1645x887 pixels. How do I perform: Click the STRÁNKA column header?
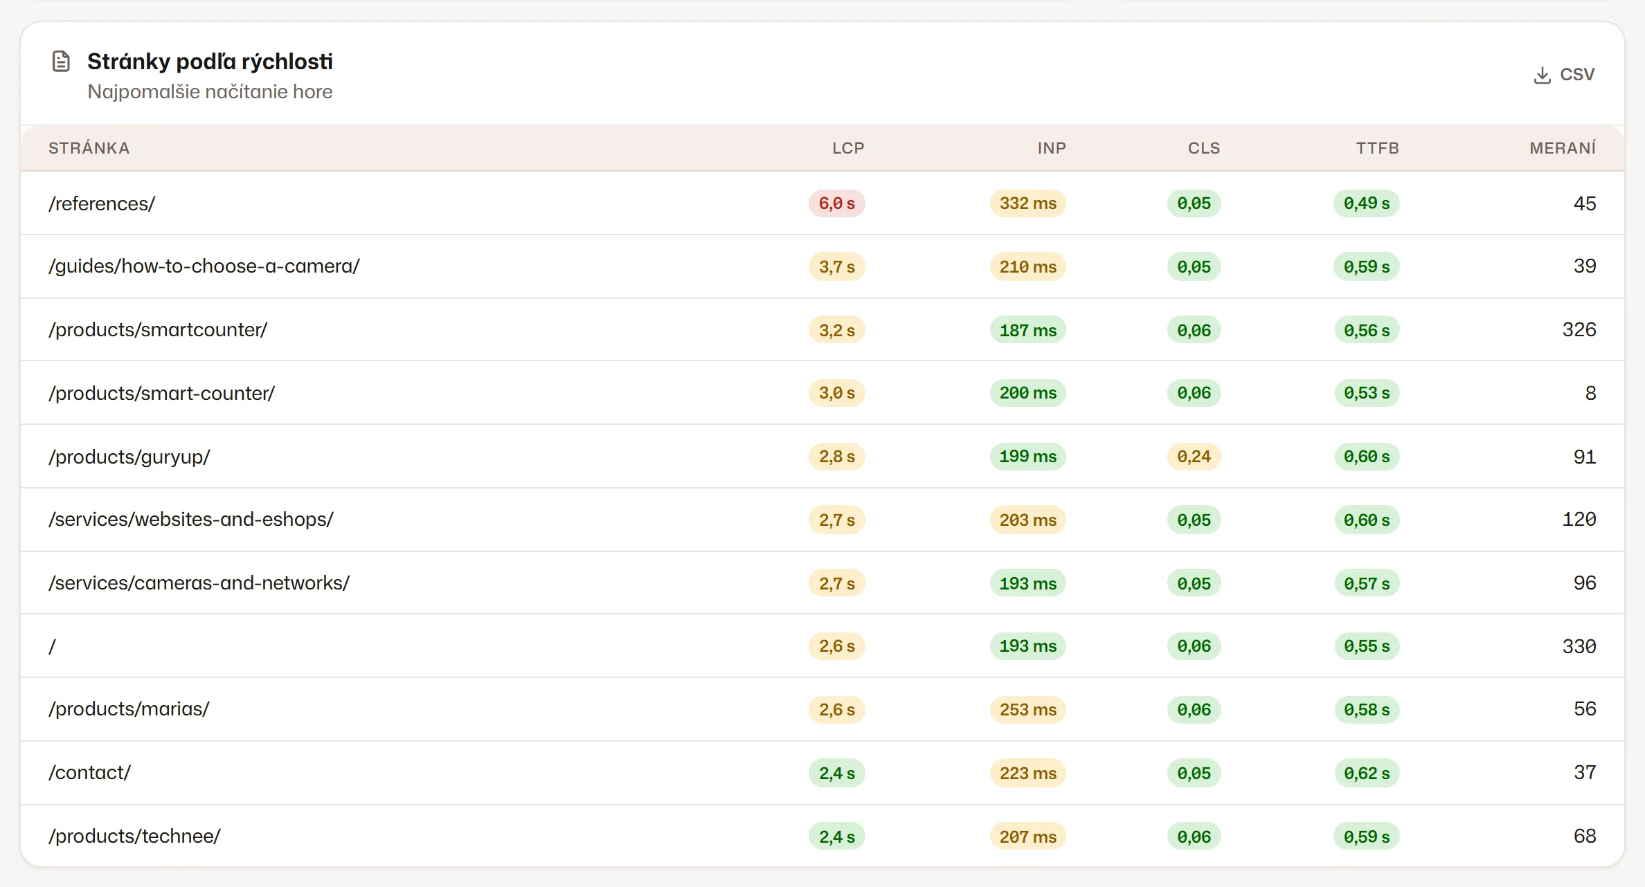click(89, 148)
